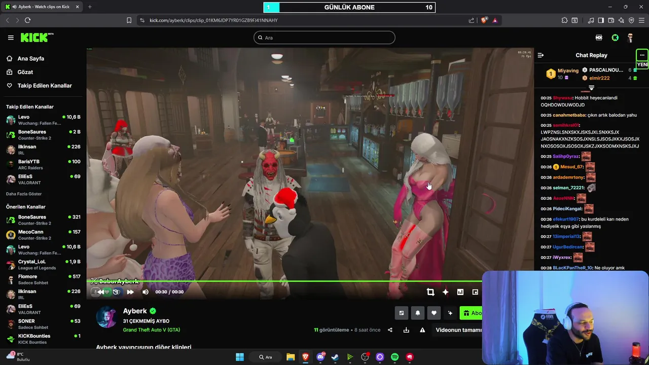Open the user profile avatar menu
The height and width of the screenshot is (365, 649).
[630, 38]
